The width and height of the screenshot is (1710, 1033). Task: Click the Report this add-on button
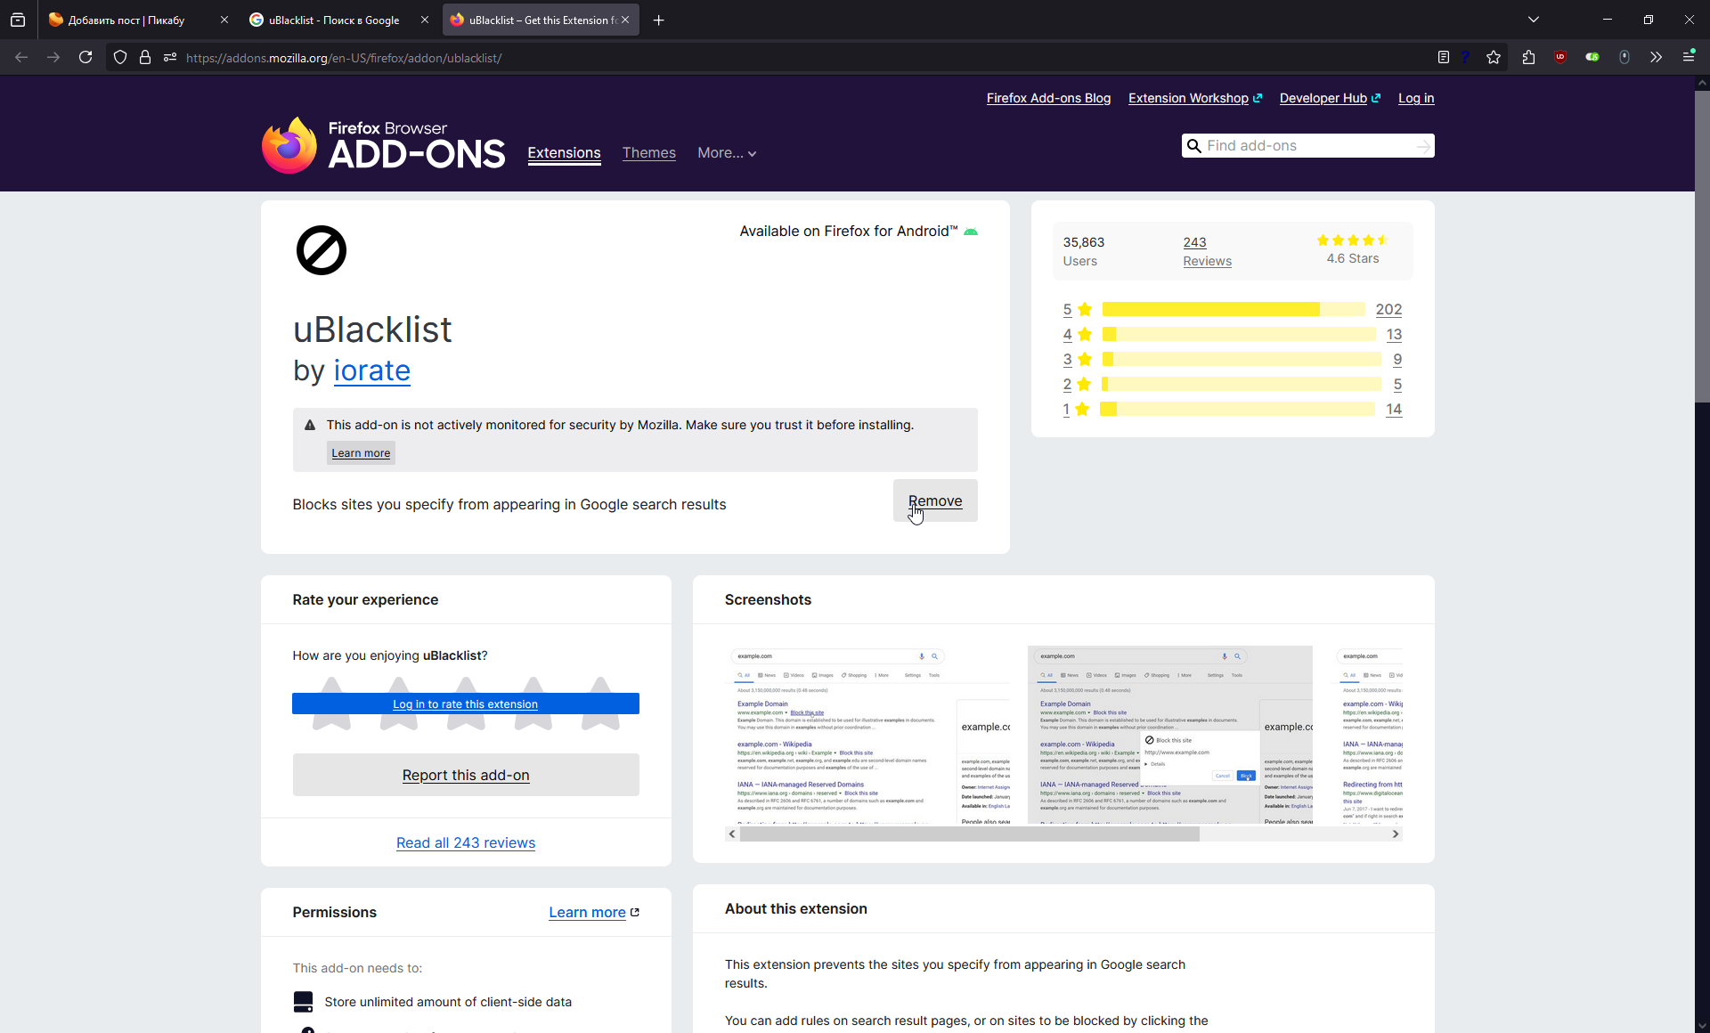pos(465,775)
